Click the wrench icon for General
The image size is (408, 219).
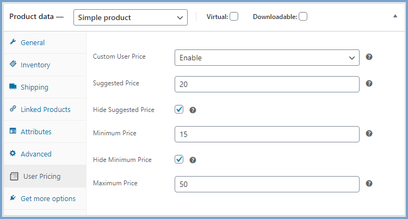point(13,42)
